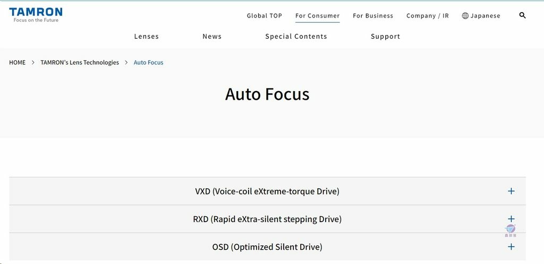Click the OSD row plus icon
544x264 pixels.
(x=511, y=247)
